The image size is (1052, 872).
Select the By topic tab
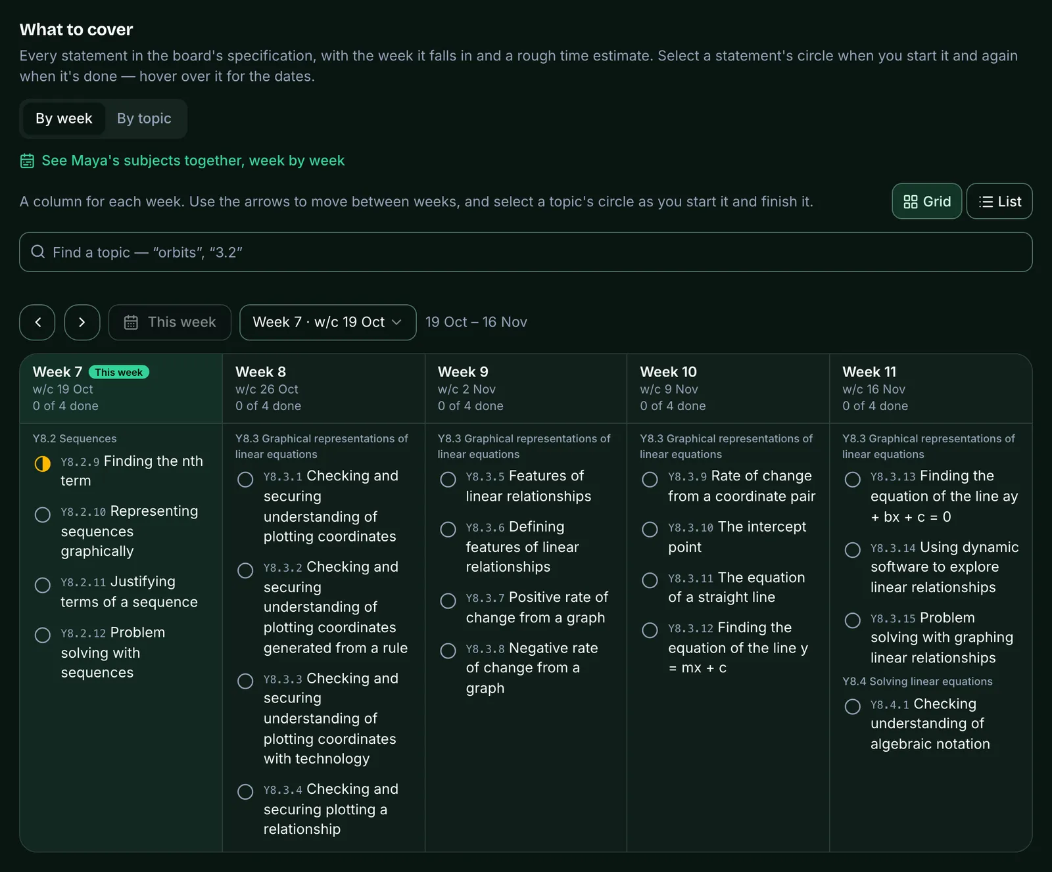pos(144,118)
